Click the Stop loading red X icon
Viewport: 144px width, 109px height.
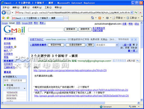point(140,13)
